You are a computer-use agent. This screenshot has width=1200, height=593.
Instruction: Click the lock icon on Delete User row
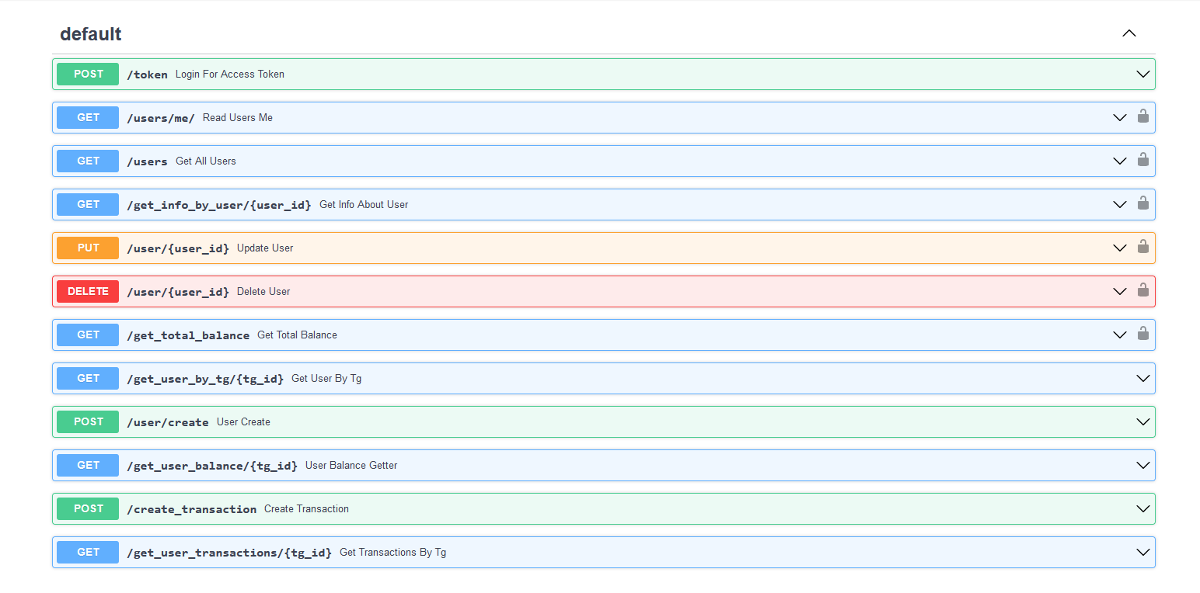pyautogui.click(x=1142, y=290)
